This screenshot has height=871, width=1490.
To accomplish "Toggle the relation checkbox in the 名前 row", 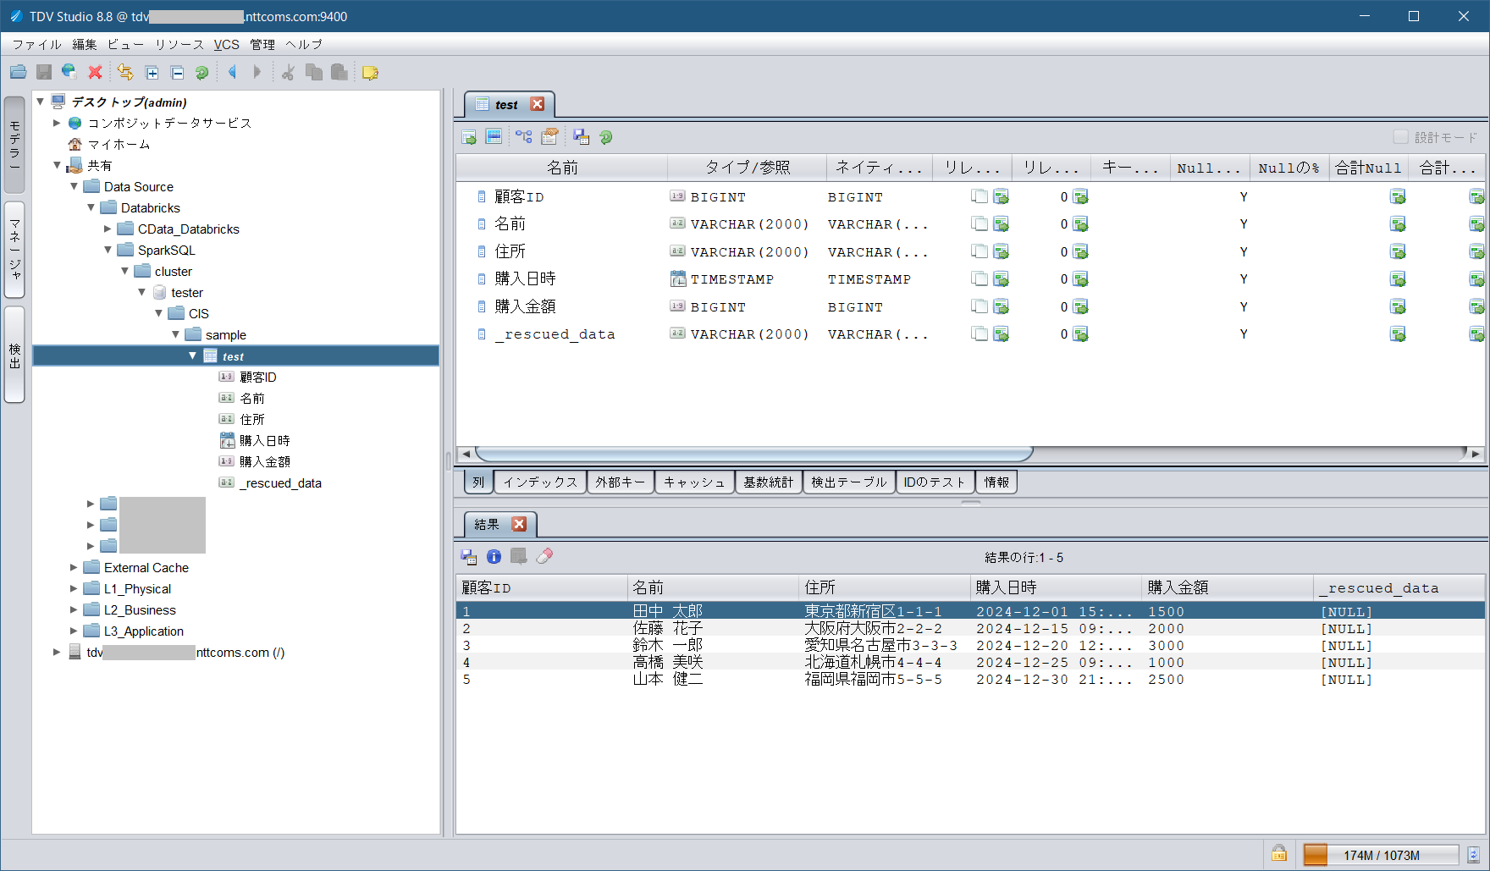I will click(980, 224).
